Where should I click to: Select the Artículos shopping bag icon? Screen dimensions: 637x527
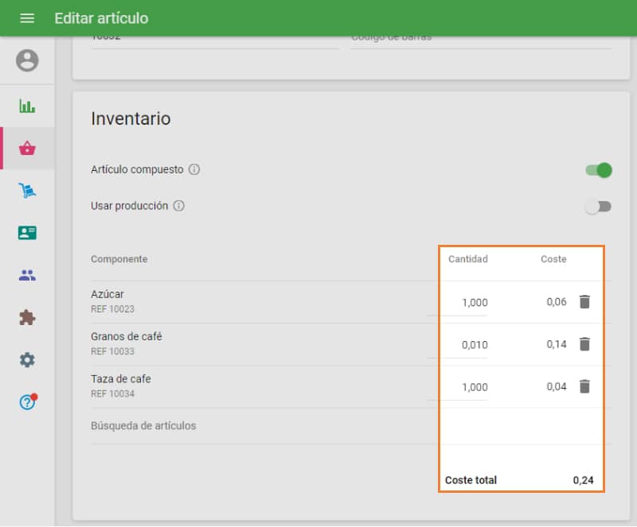click(26, 149)
